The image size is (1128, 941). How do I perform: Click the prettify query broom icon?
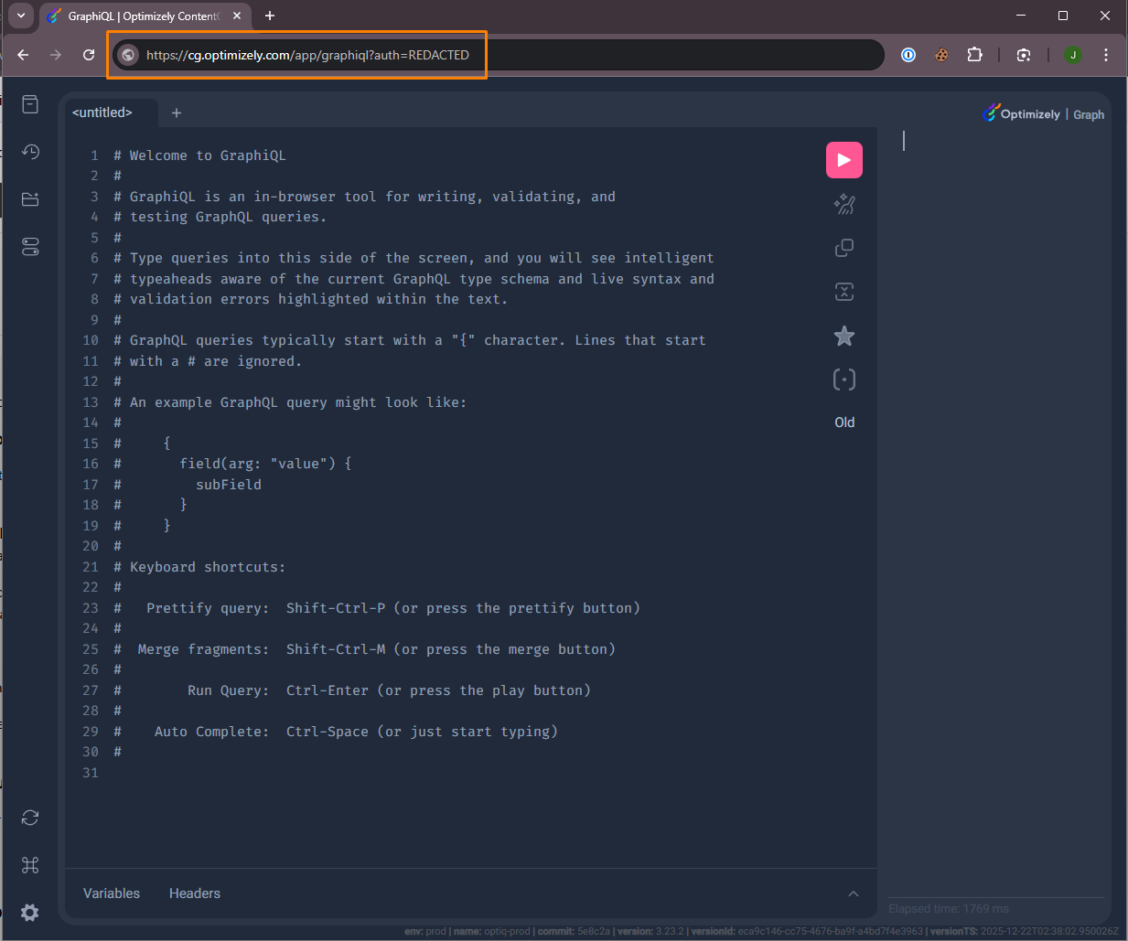pyautogui.click(x=843, y=205)
